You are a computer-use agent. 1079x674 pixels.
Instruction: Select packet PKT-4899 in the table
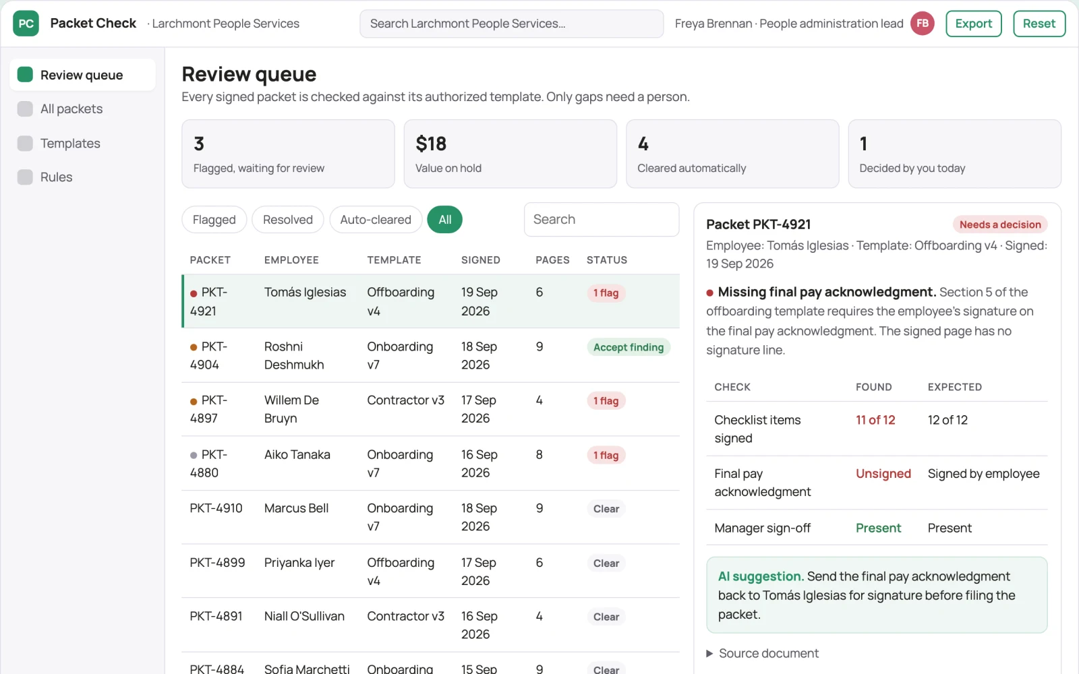(x=430, y=571)
